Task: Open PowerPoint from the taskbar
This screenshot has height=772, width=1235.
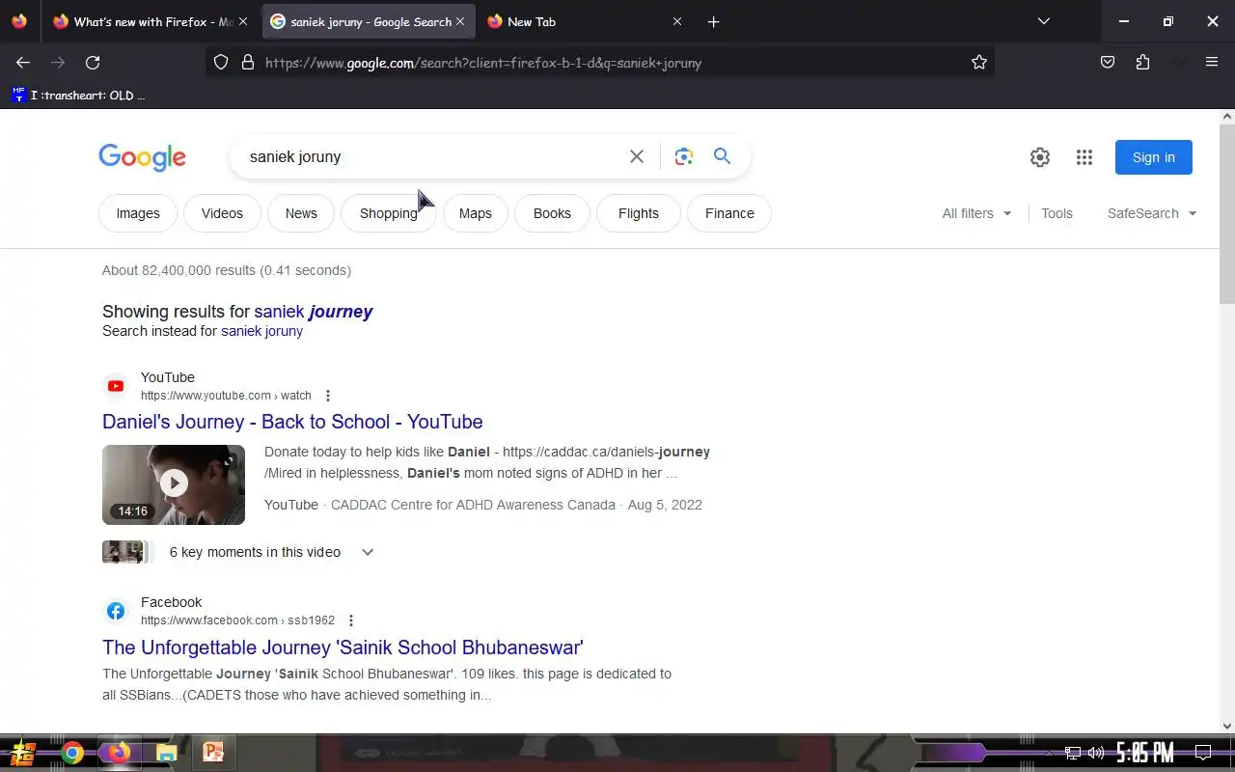Action: point(213,753)
